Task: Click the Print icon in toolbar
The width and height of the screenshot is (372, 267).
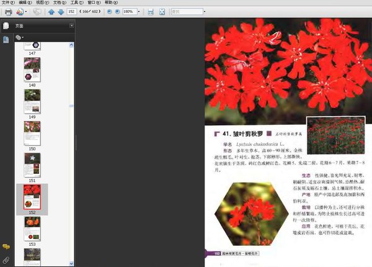Action: (8, 12)
